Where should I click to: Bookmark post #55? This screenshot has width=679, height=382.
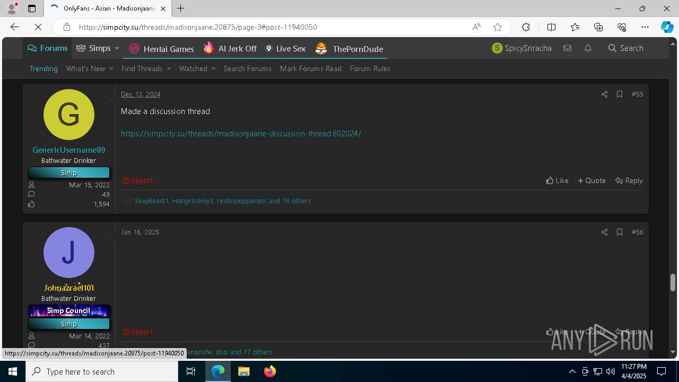619,94
